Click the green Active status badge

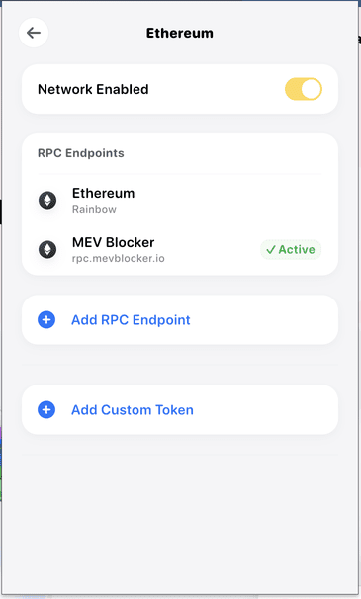(x=291, y=250)
